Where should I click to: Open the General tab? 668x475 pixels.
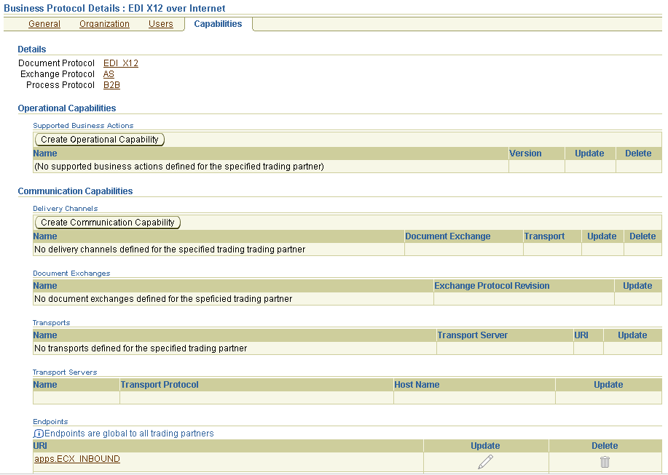(44, 24)
